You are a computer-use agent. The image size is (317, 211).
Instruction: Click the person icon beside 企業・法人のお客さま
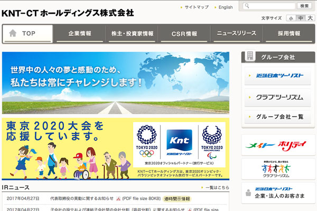point(248,193)
